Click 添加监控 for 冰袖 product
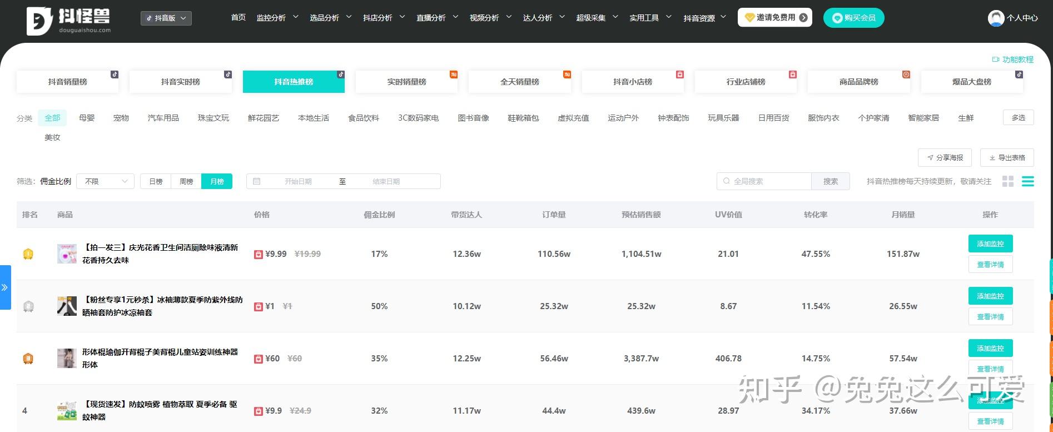 [x=990, y=296]
